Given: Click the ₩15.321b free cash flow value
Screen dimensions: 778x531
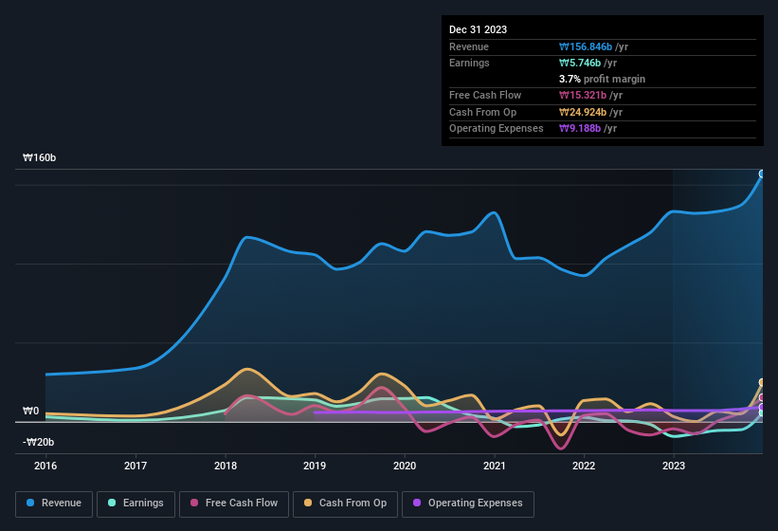Looking at the screenshot, I should tap(583, 95).
